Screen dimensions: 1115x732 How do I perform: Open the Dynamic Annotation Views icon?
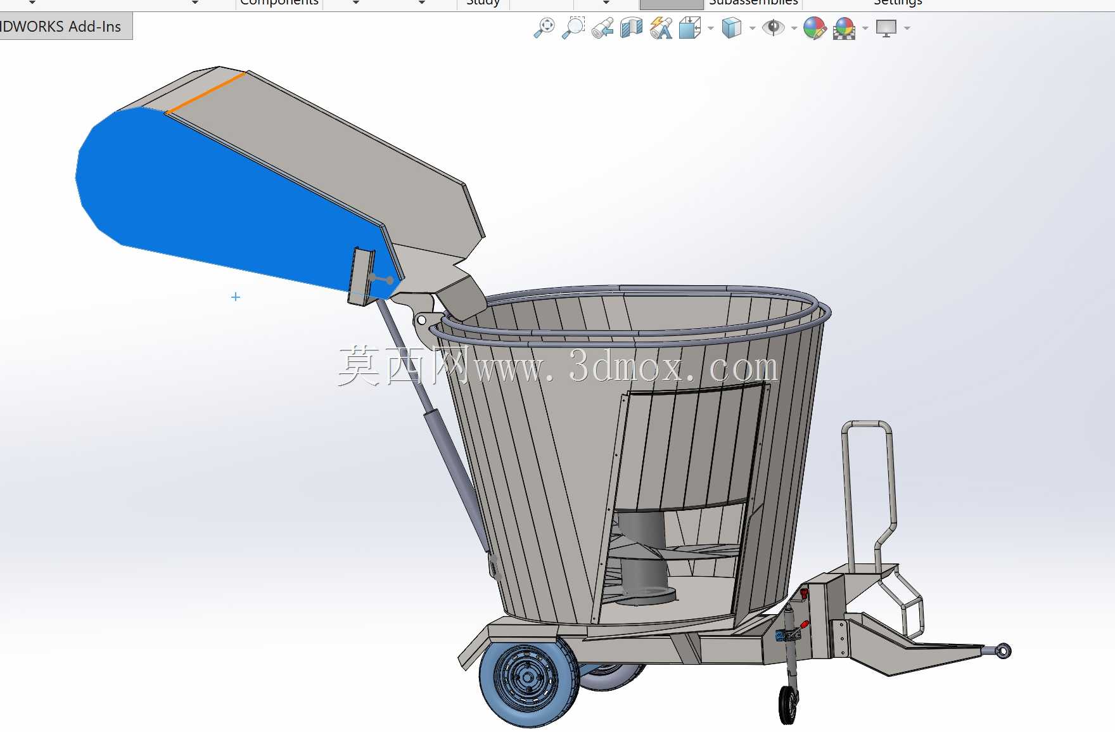[x=661, y=28]
